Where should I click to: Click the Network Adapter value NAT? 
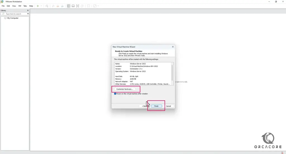click(x=131, y=82)
